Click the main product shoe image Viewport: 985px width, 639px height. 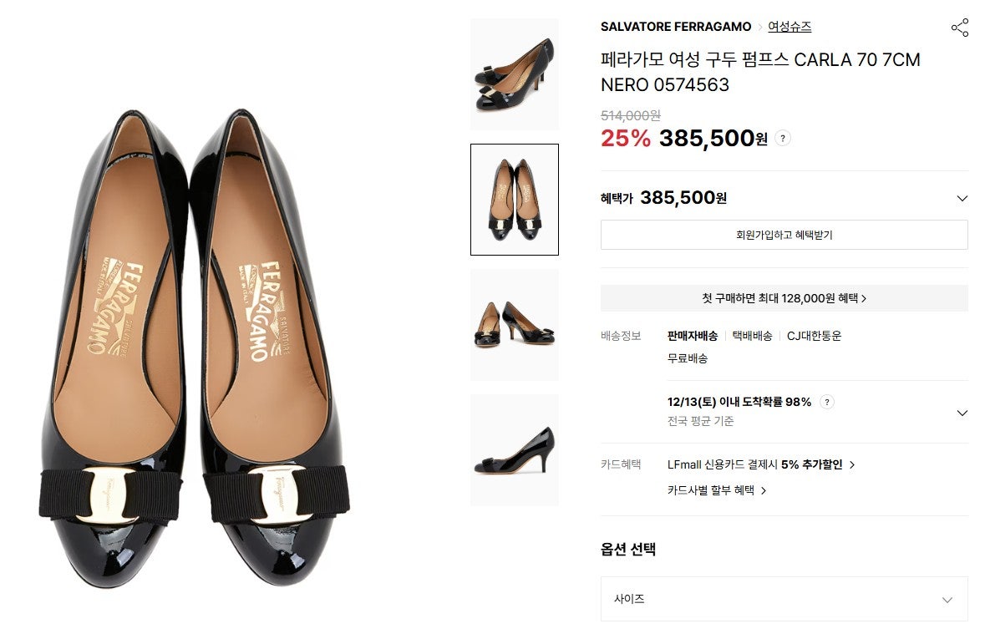pos(196,351)
